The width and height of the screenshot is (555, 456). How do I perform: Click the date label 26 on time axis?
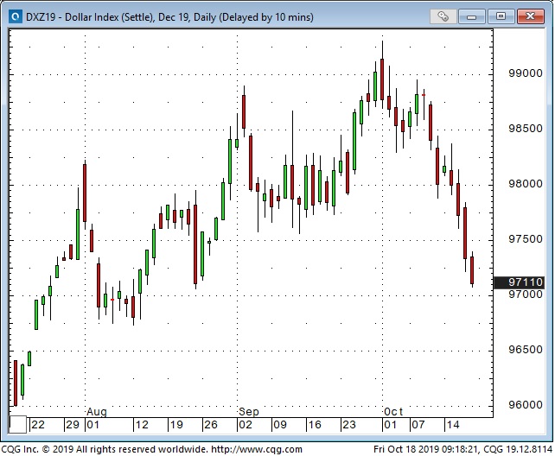(x=211, y=425)
